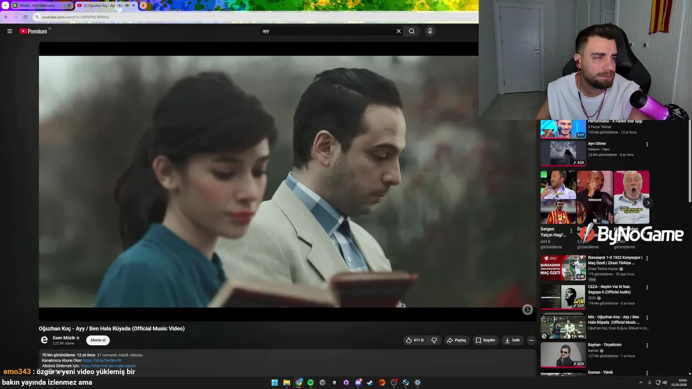The height and width of the screenshot is (389, 692).
Task: Open the Bayhan - Tiryakinim thumbnail
Action: 563,355
